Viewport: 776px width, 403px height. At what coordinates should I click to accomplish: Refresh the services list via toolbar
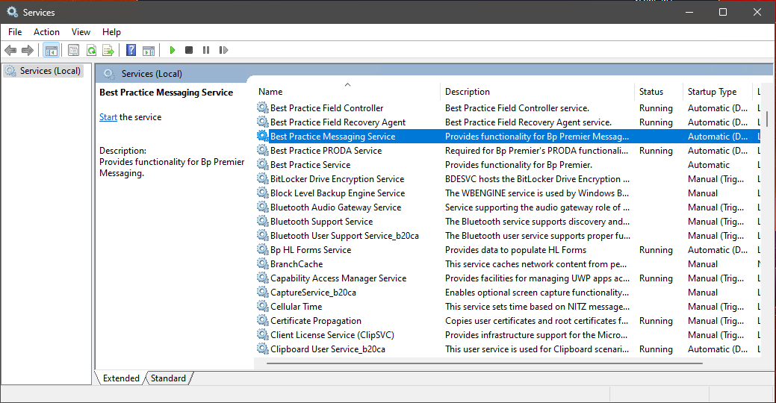click(92, 50)
